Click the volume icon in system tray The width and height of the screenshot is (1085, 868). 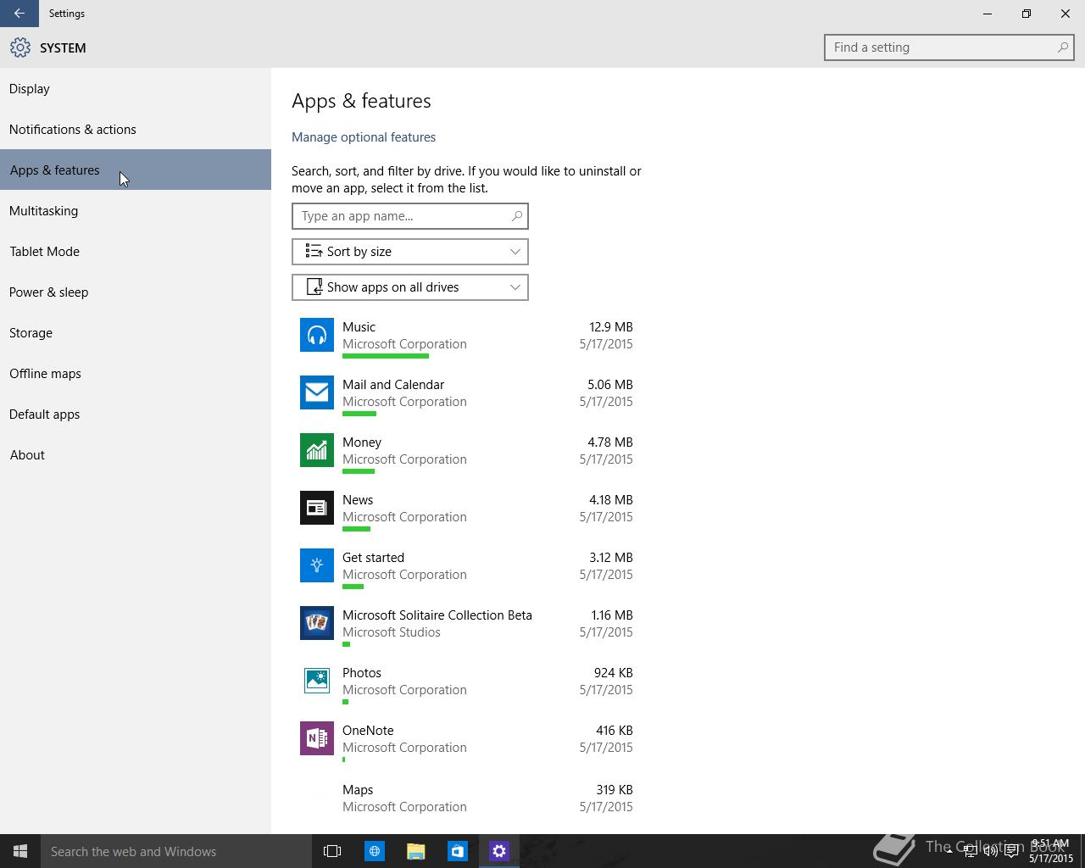tap(990, 851)
